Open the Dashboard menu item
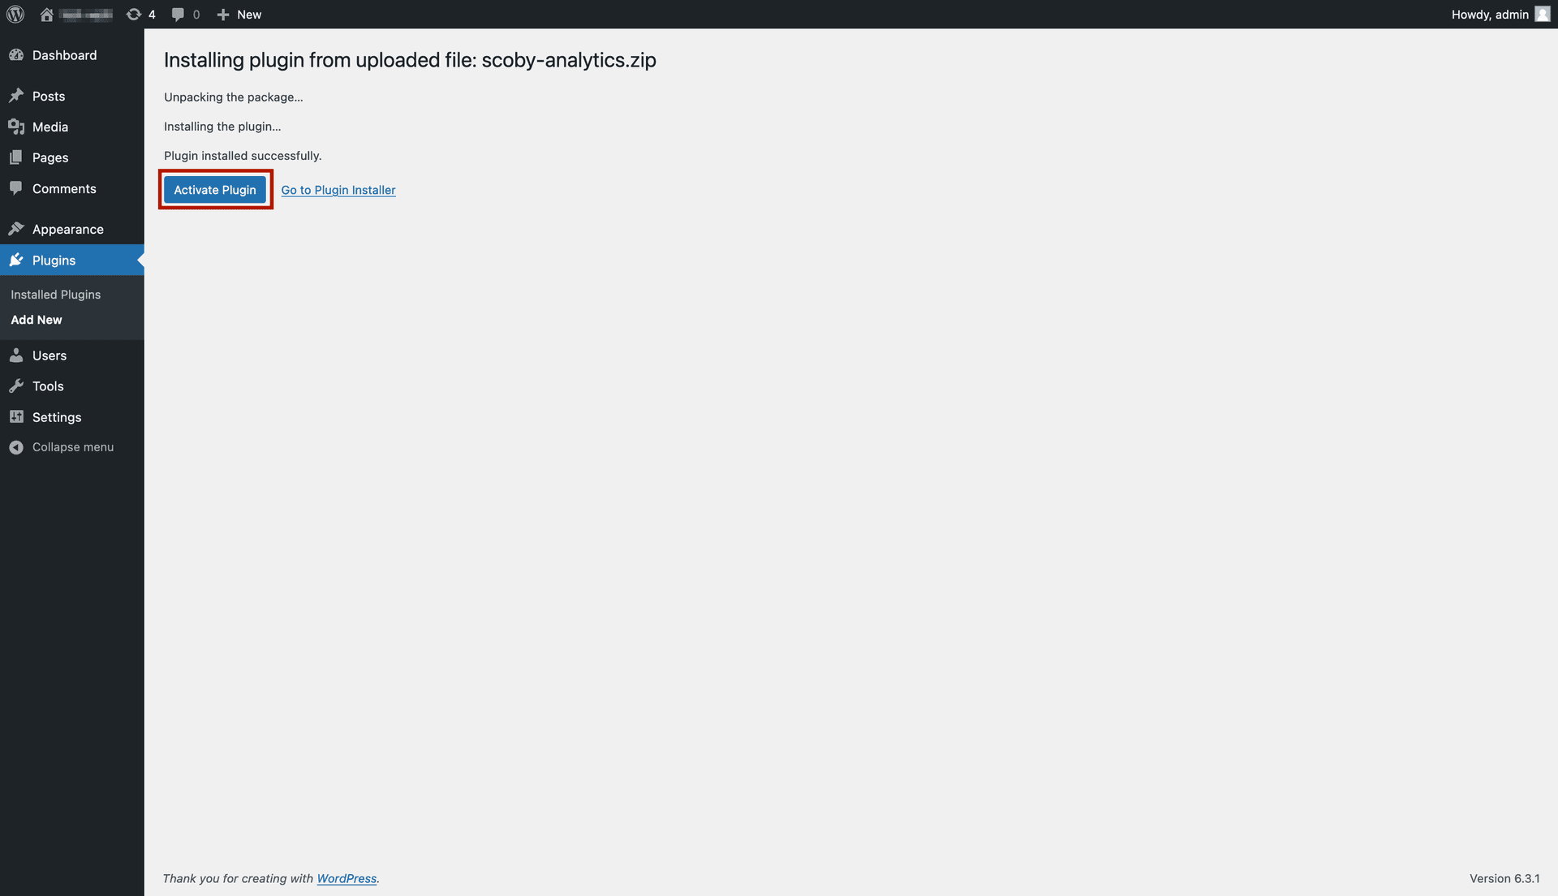This screenshot has width=1558, height=896. (x=64, y=56)
